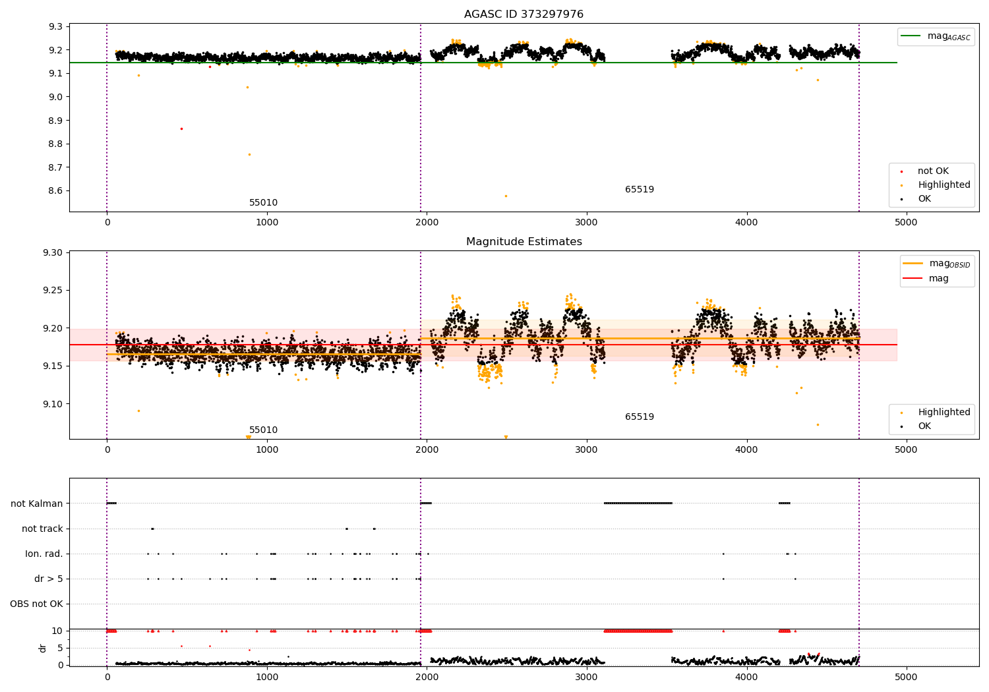Click the '5000' x-axis tick under top panel
The height and width of the screenshot is (692, 989).
pyautogui.click(x=907, y=223)
